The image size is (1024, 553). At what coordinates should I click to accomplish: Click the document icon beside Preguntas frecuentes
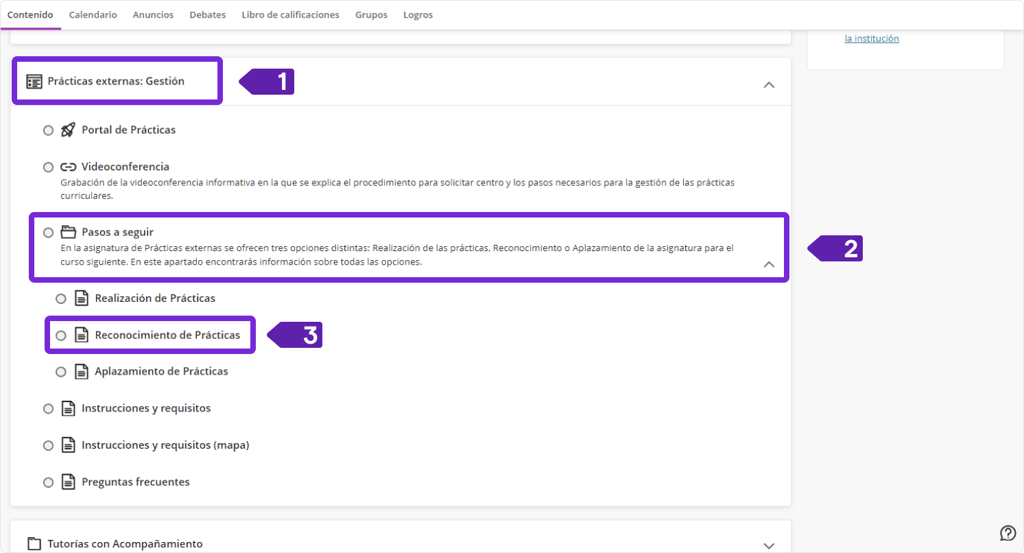coord(68,482)
